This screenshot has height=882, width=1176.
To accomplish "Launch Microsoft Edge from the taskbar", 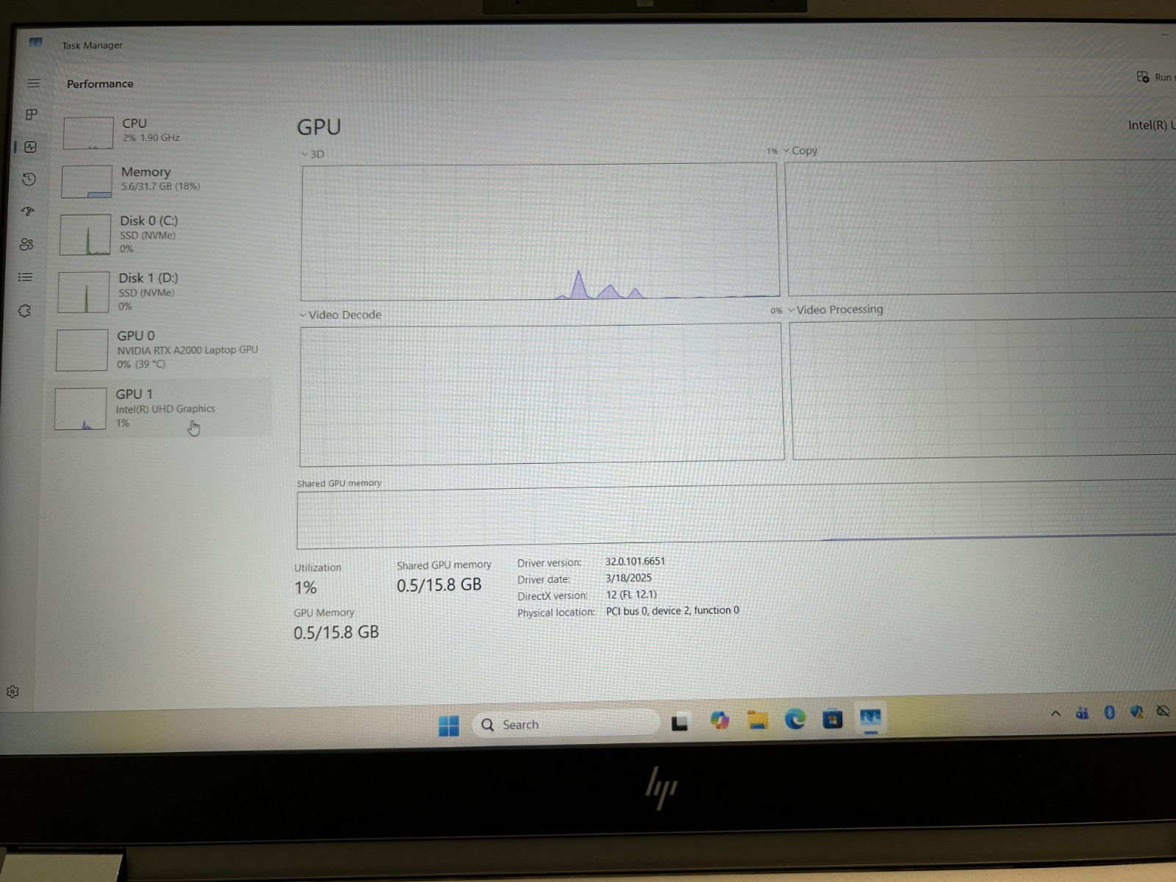I will (795, 718).
